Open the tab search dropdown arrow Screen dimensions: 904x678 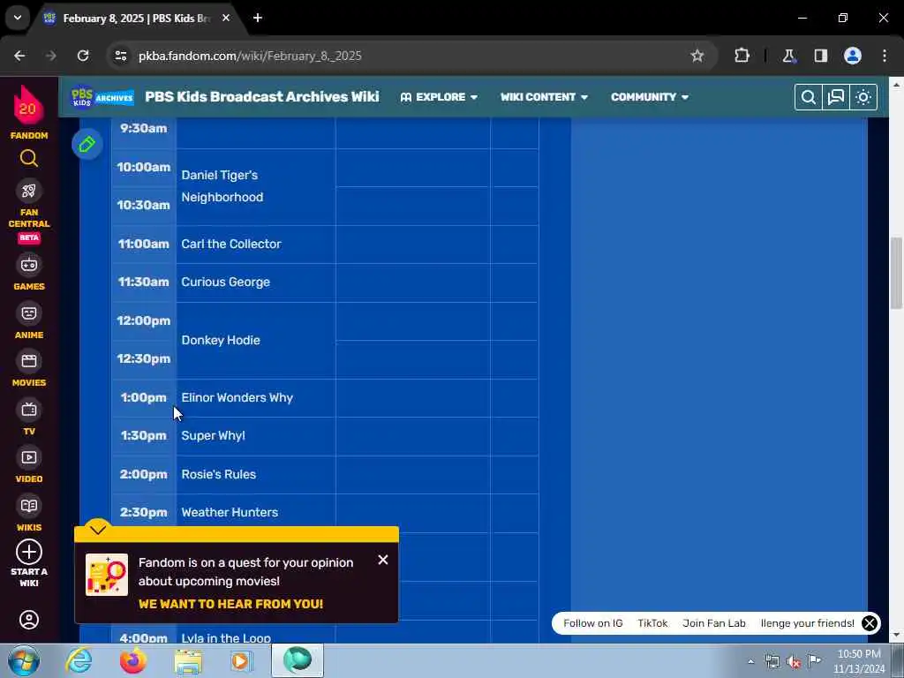coord(18,18)
